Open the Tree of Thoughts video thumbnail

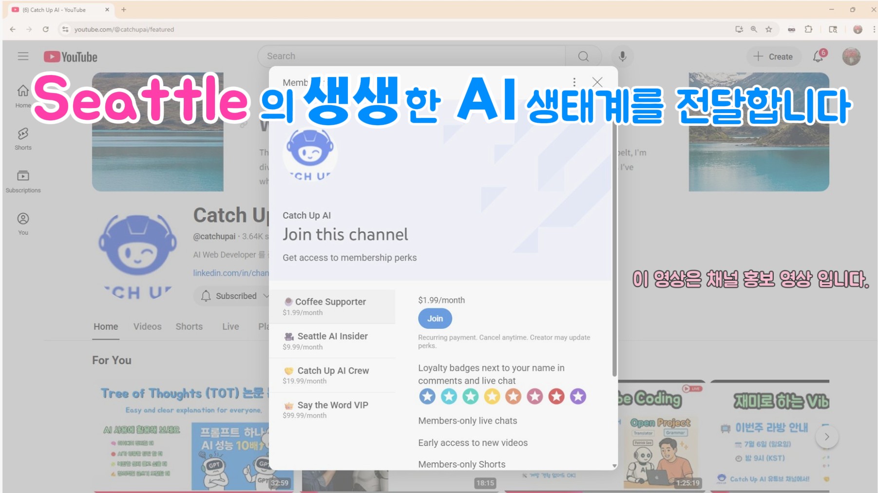tap(193, 436)
